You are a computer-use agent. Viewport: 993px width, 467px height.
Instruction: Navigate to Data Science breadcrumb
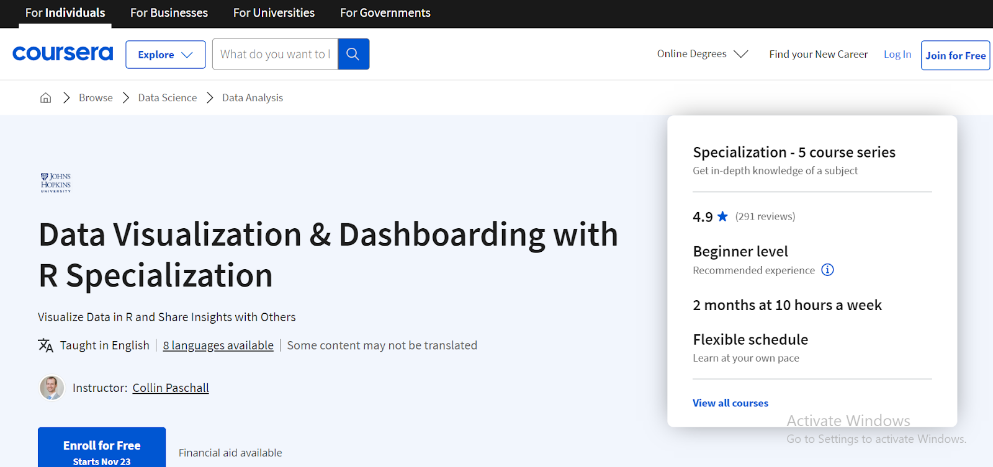(x=168, y=98)
